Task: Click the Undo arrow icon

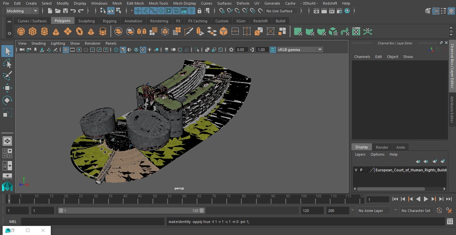Action: (73, 11)
